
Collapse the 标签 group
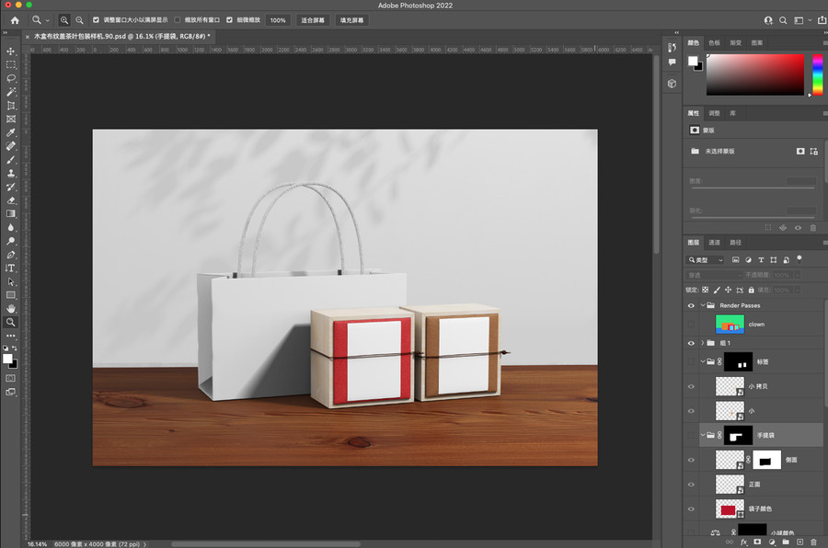pyautogui.click(x=702, y=361)
